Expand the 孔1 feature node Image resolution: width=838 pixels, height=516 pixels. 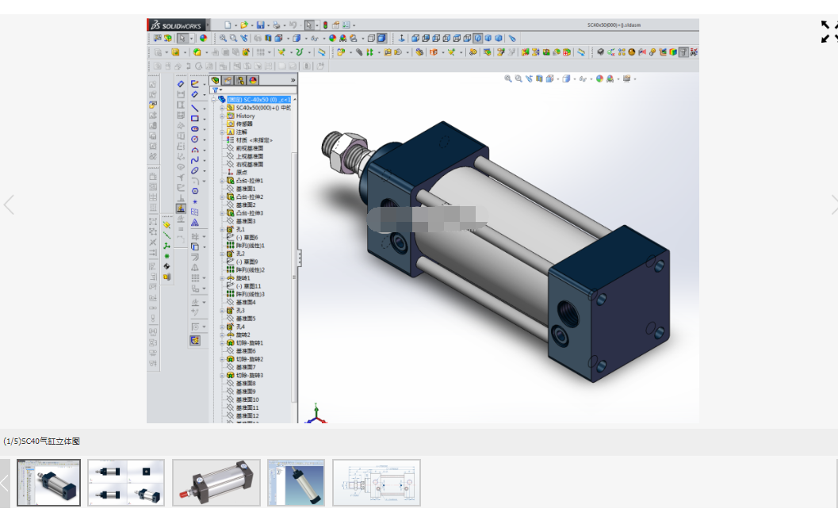pos(222,229)
